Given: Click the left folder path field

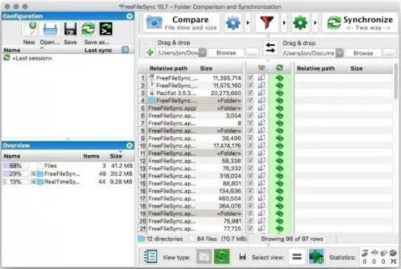Looking at the screenshot, I should [x=177, y=53].
